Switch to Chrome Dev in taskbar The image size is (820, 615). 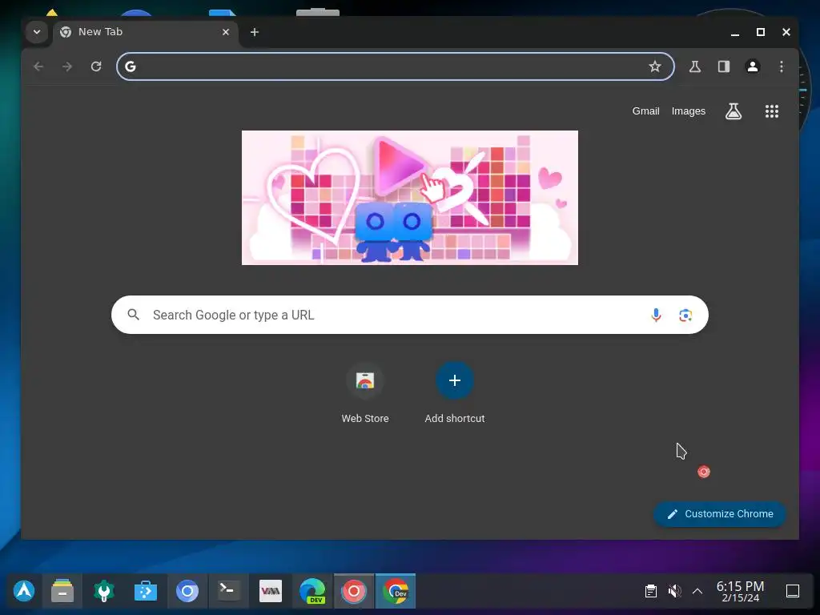pos(396,591)
